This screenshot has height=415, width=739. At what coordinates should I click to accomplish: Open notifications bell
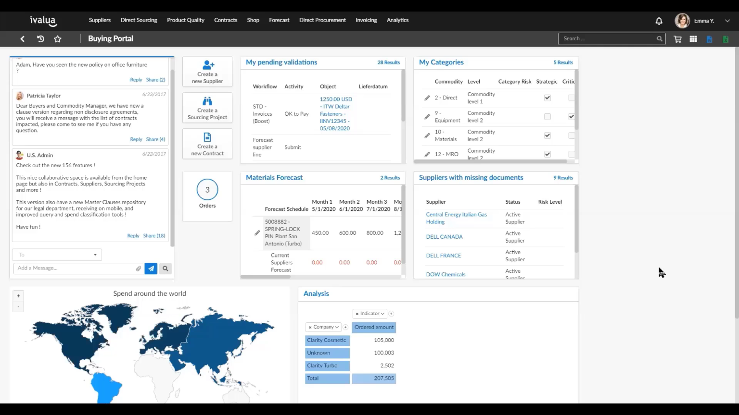pyautogui.click(x=659, y=21)
